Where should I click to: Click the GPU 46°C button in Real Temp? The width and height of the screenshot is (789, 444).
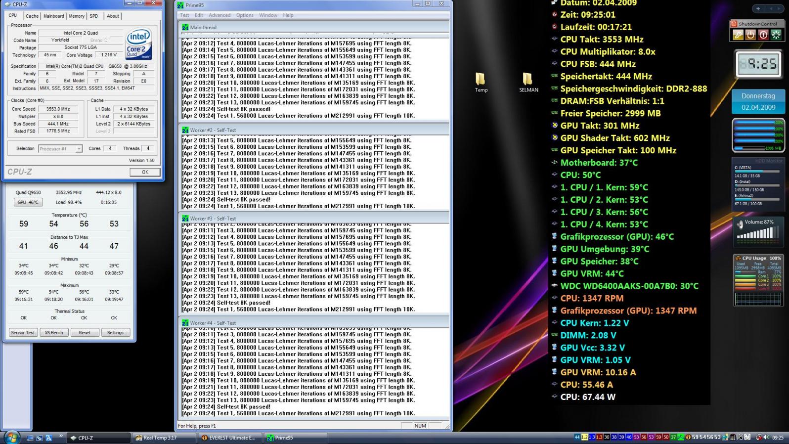pos(28,202)
